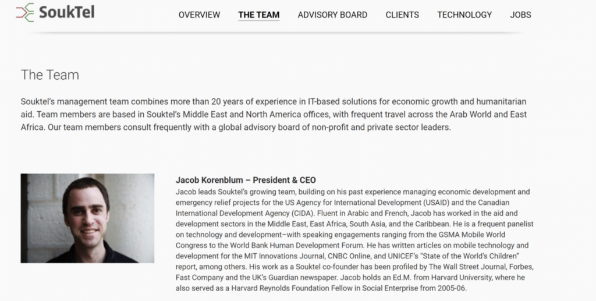596x301 pixels.
Task: Navigate to the Technology page
Action: click(464, 15)
